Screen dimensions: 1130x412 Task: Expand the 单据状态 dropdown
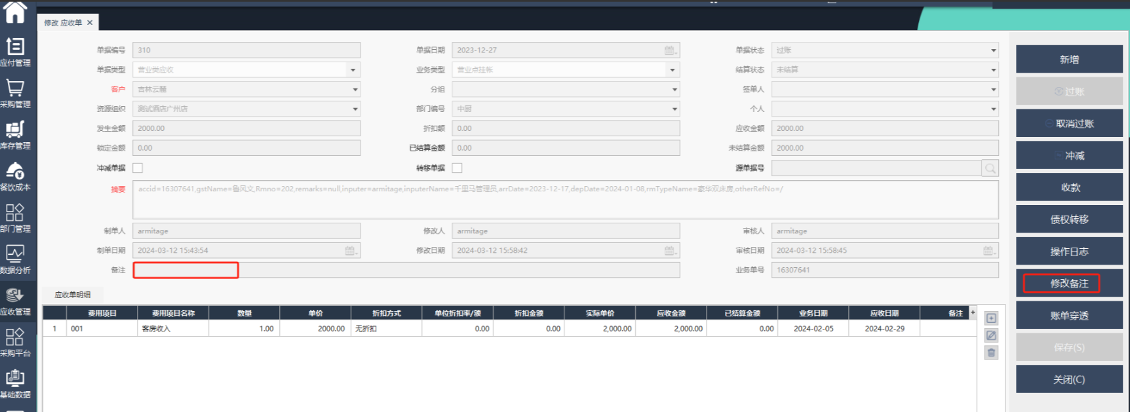(x=993, y=50)
